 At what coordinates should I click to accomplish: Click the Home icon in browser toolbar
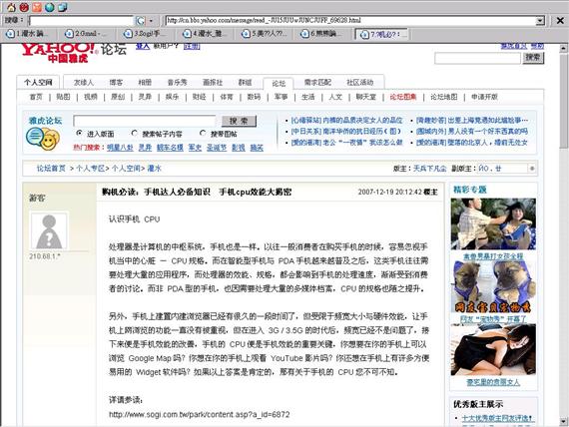[11, 7]
